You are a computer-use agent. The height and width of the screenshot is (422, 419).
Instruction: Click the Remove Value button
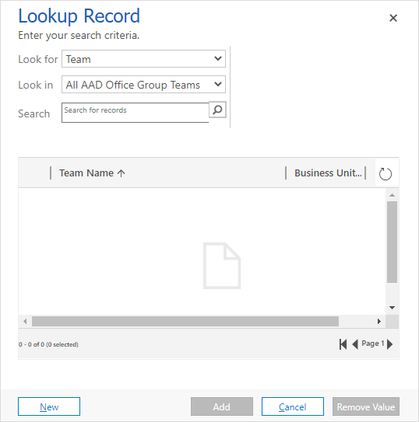pyautogui.click(x=366, y=406)
